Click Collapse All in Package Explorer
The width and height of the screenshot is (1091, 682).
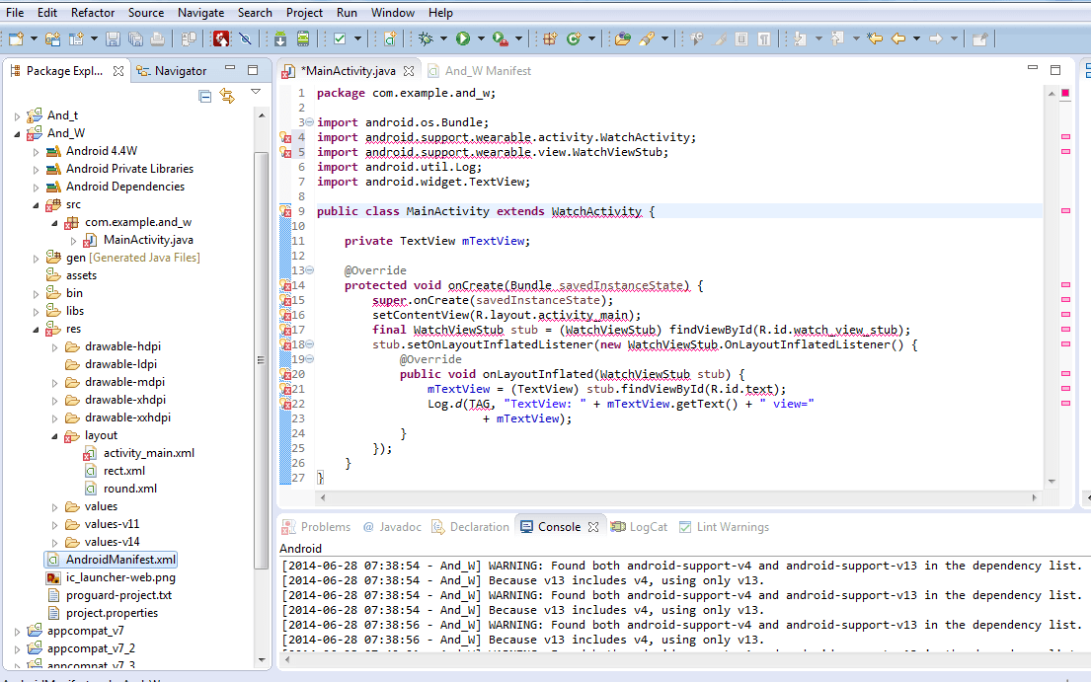pos(205,96)
